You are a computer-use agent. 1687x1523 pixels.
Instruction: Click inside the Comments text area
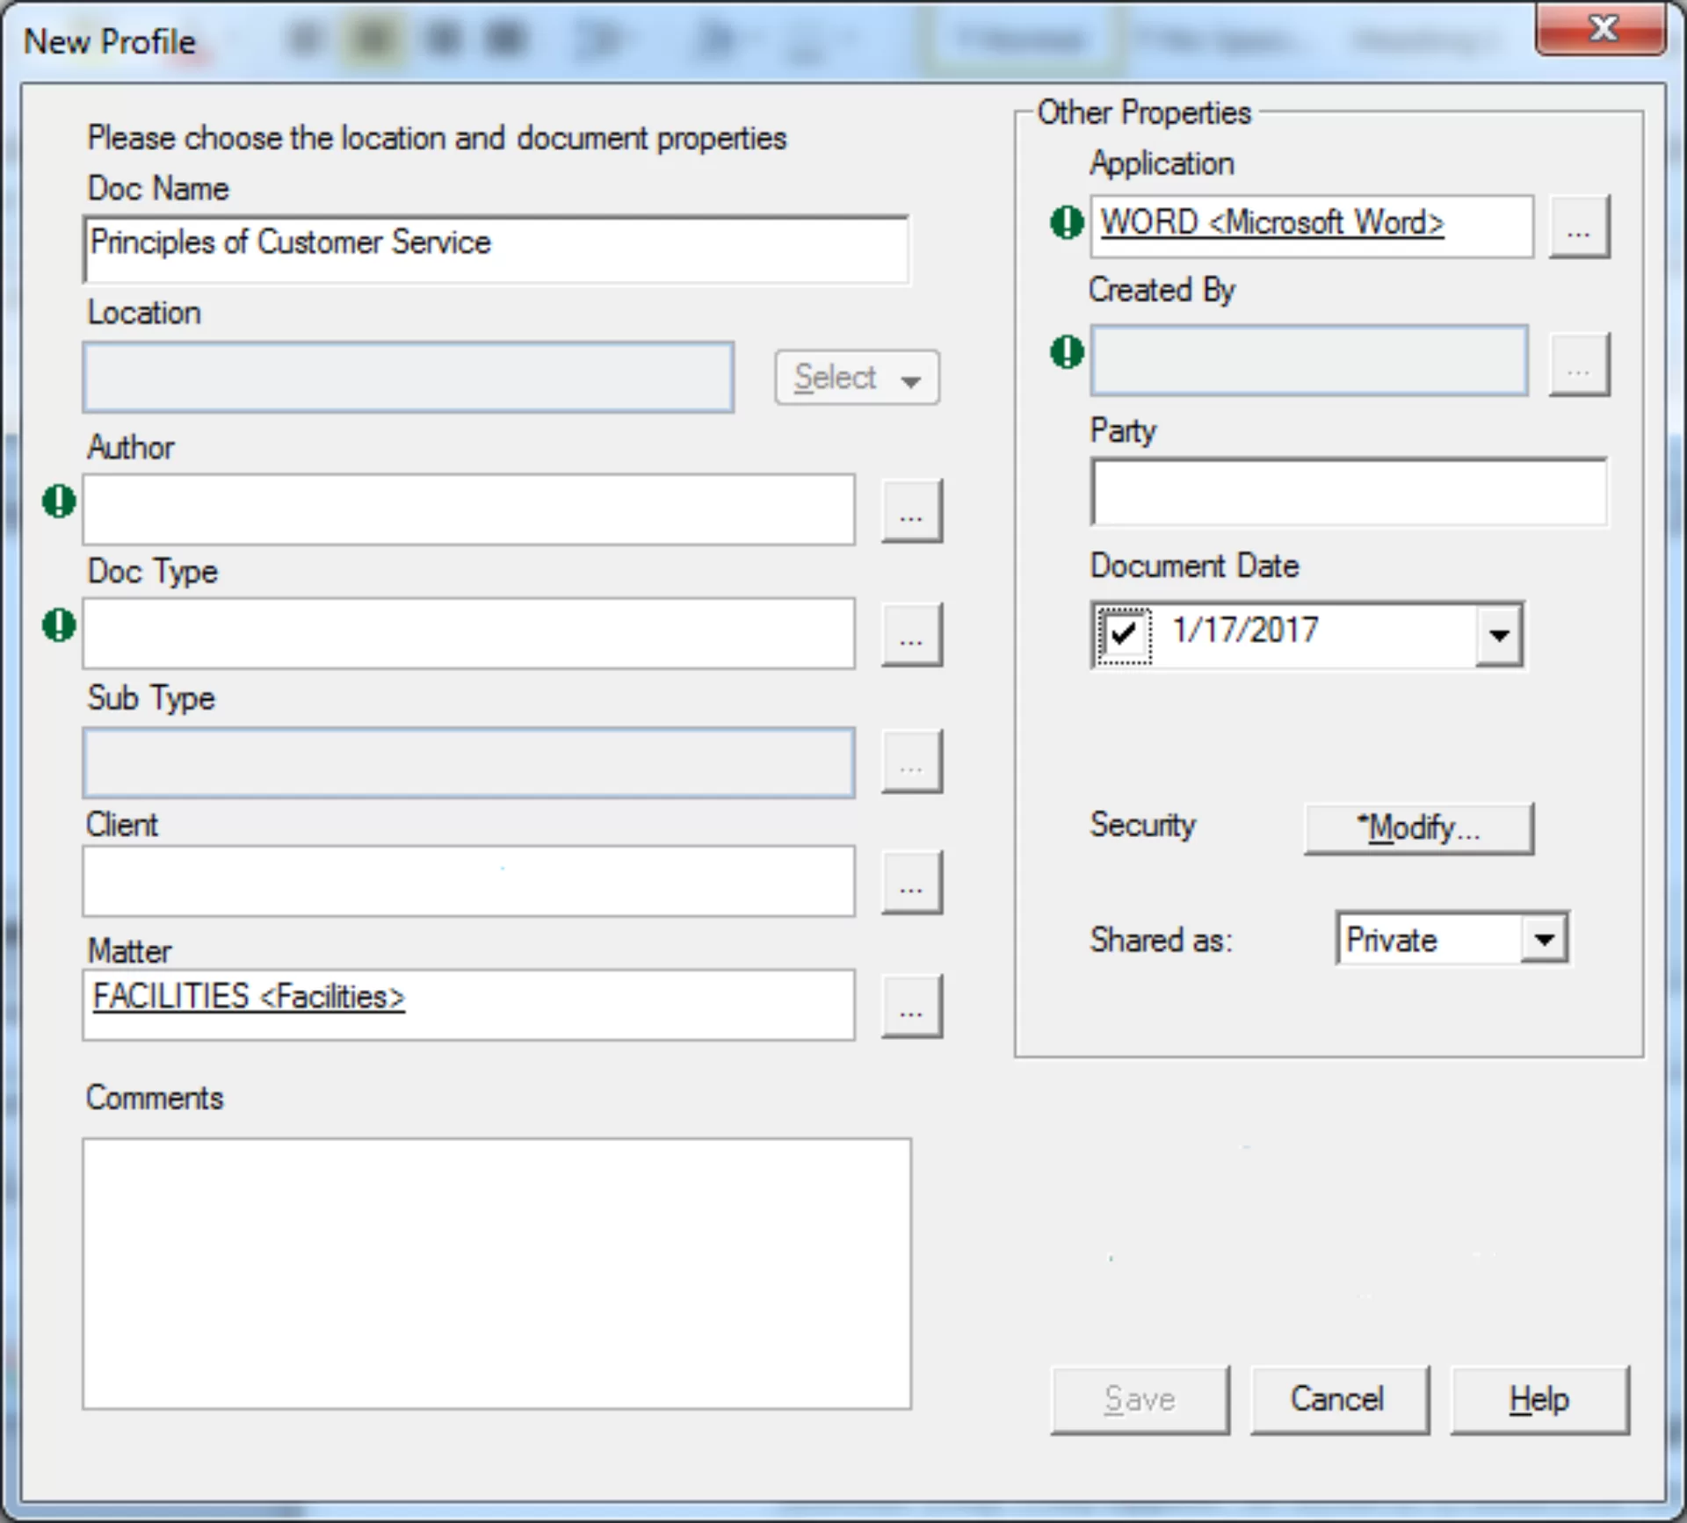pyautogui.click(x=496, y=1274)
